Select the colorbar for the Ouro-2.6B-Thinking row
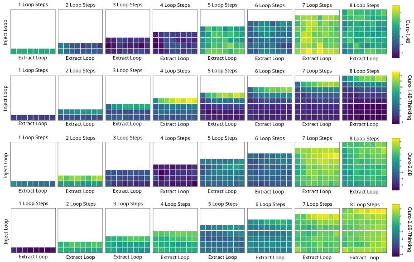Image resolution: width=414 pixels, height=262 pixels. coord(395,230)
